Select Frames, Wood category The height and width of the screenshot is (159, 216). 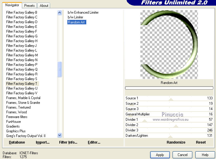(17, 112)
